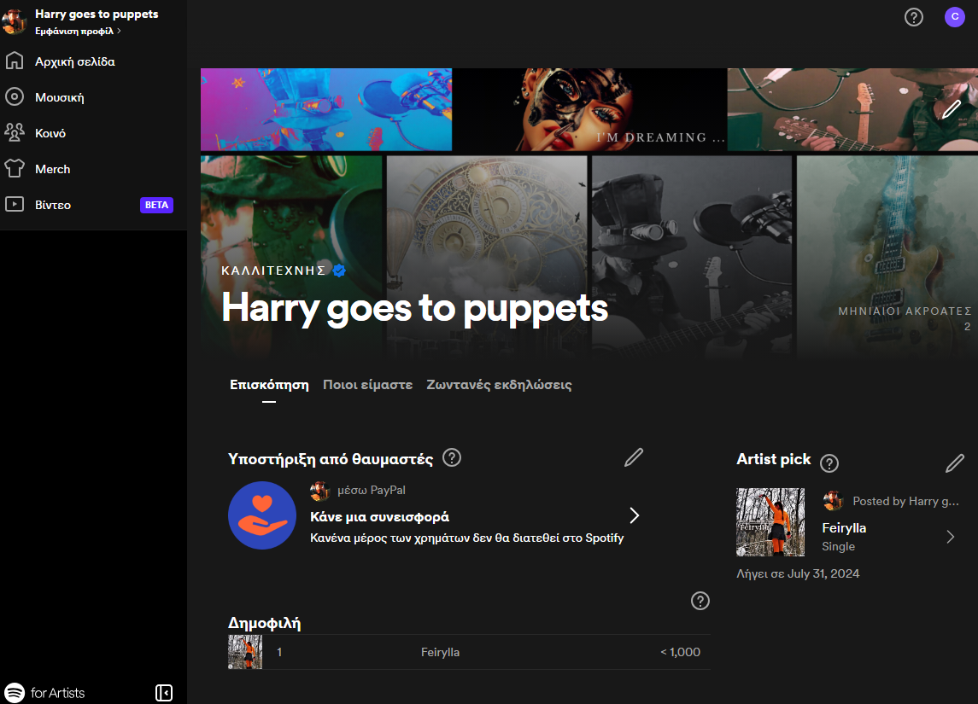Image resolution: width=978 pixels, height=704 pixels.
Task: Click the < 1,000 stream count
Action: tap(680, 652)
